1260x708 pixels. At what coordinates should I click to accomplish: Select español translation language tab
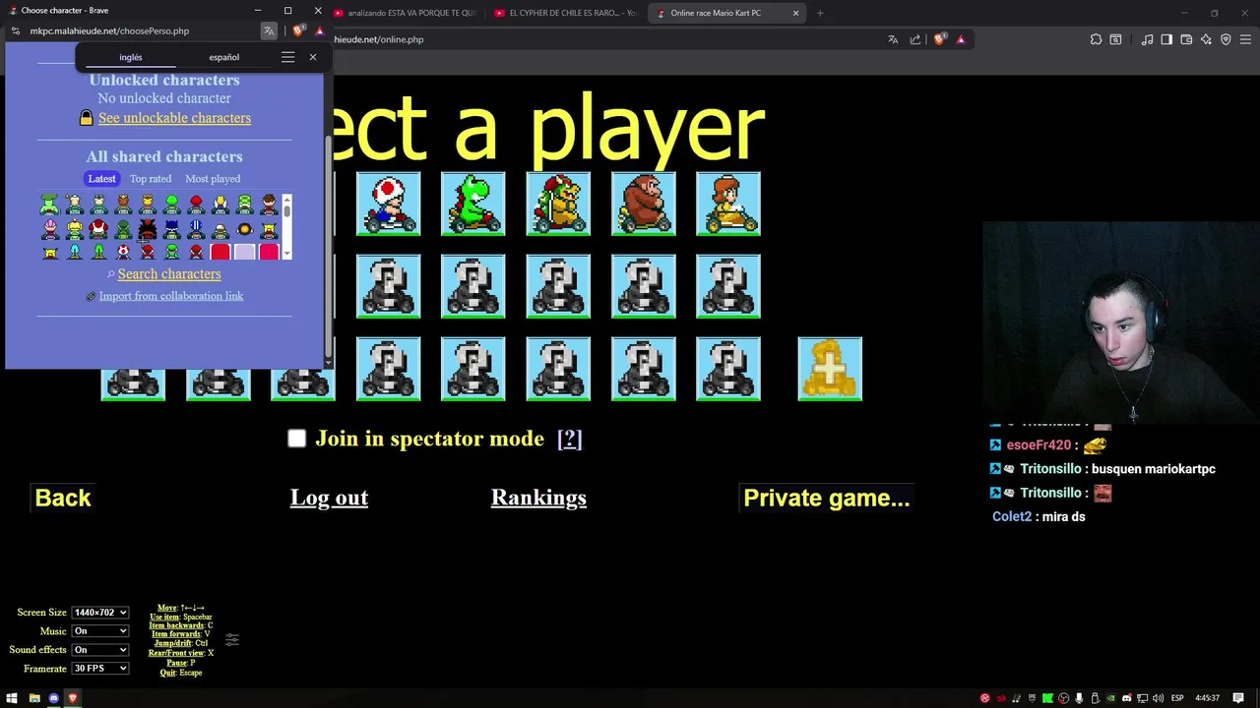pyautogui.click(x=223, y=57)
